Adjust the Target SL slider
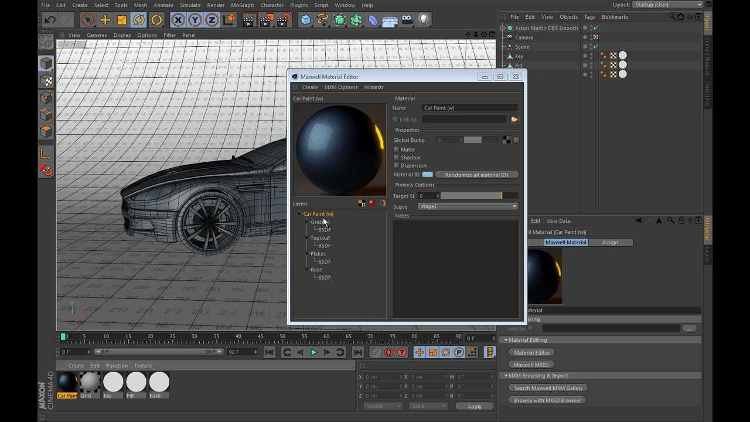The height and width of the screenshot is (422, 750). coord(479,196)
